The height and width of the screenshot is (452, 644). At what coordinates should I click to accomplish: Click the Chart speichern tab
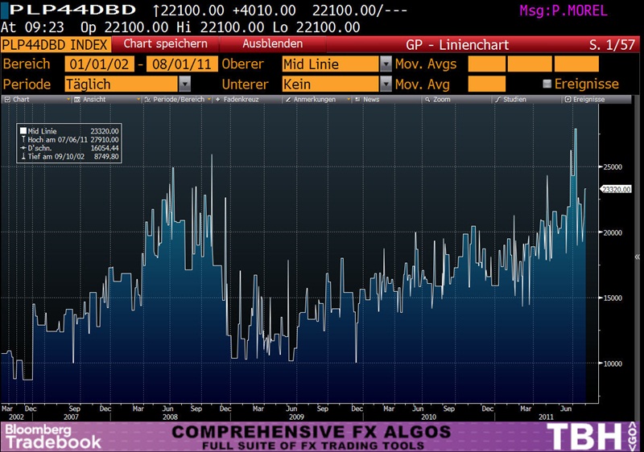(x=164, y=44)
